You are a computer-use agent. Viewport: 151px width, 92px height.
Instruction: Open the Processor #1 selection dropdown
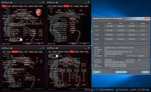coord(21,39)
